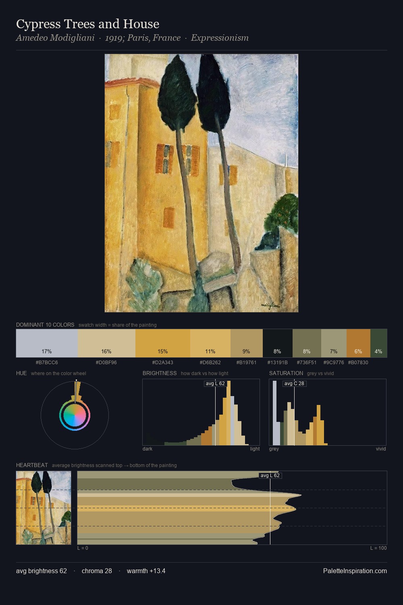Open the PaletteInspiration.com link
Image resolution: width=403 pixels, height=605 pixels.
(x=355, y=571)
